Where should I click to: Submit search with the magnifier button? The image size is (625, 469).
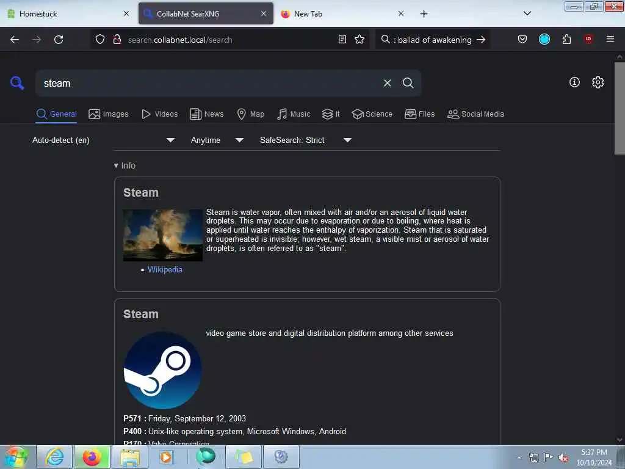[x=408, y=83]
